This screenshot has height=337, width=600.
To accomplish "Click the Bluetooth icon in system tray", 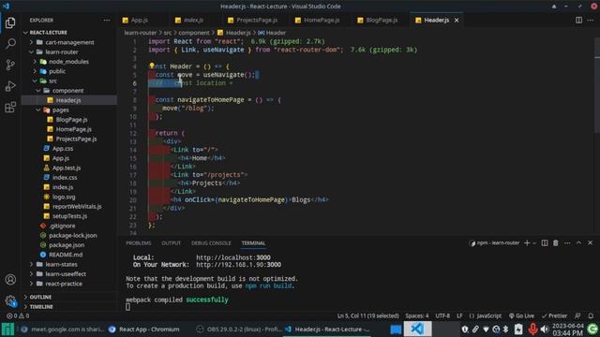I will tap(505, 329).
